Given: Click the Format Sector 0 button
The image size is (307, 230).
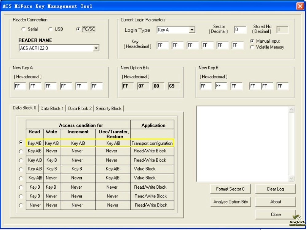Looking at the screenshot, I should pyautogui.click(x=230, y=189).
